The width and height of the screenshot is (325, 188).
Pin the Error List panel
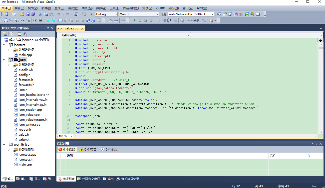[317, 143]
